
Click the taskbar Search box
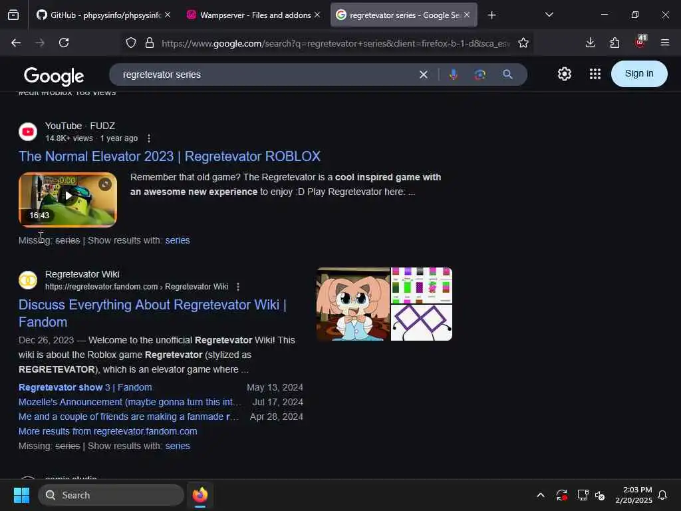point(111,495)
